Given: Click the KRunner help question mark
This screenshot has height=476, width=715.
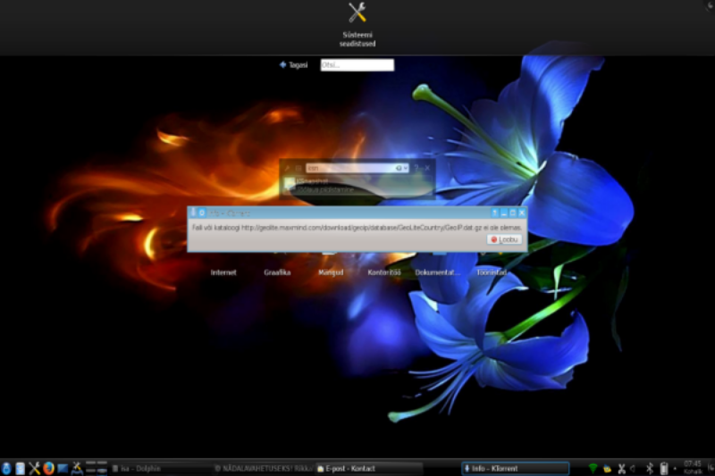Looking at the screenshot, I should pos(416,168).
